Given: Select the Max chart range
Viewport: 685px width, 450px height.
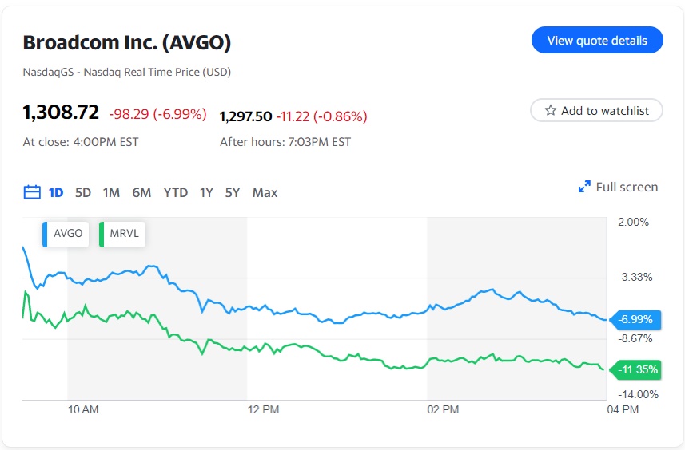Looking at the screenshot, I should [265, 192].
